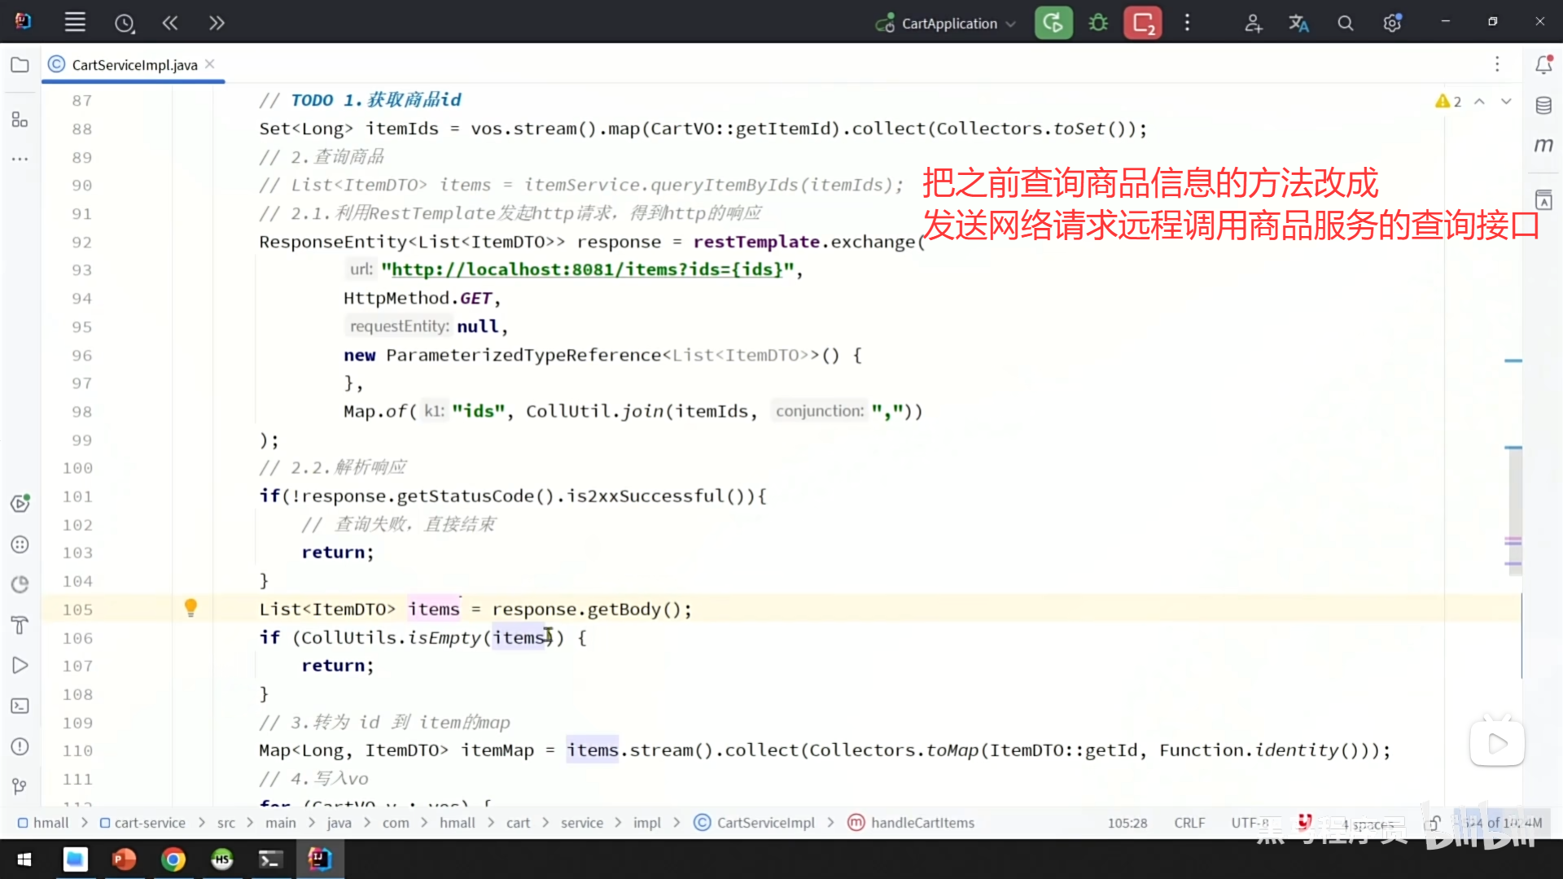Open the CRLF line separator selector
Viewport: 1563px width, 879px height.
point(1189,823)
